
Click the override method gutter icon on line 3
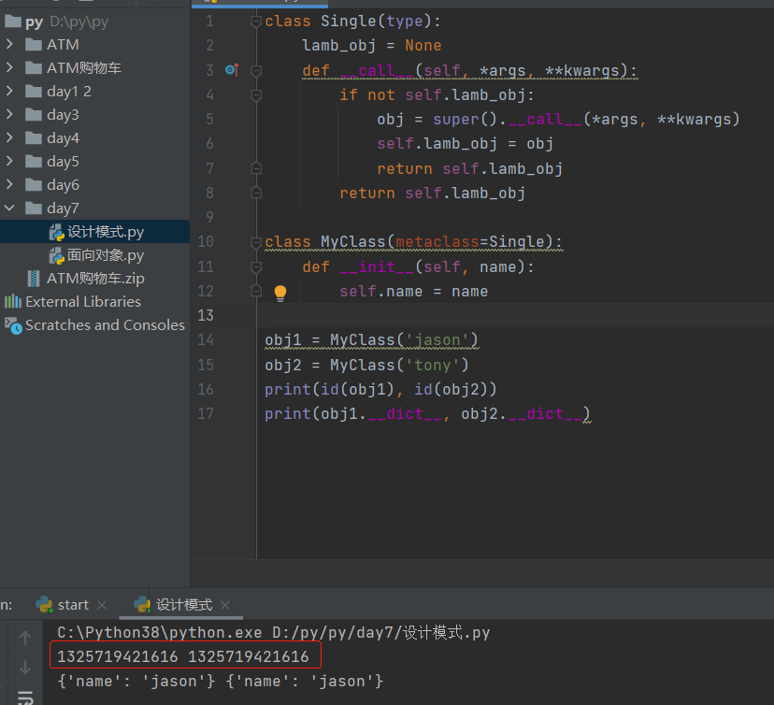point(232,70)
